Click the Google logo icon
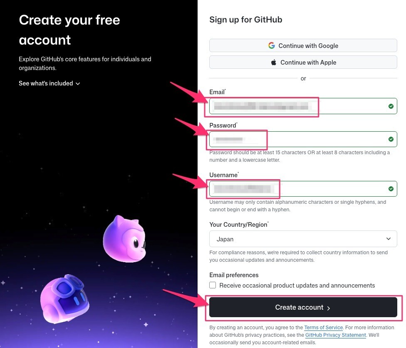 pyautogui.click(x=272, y=45)
